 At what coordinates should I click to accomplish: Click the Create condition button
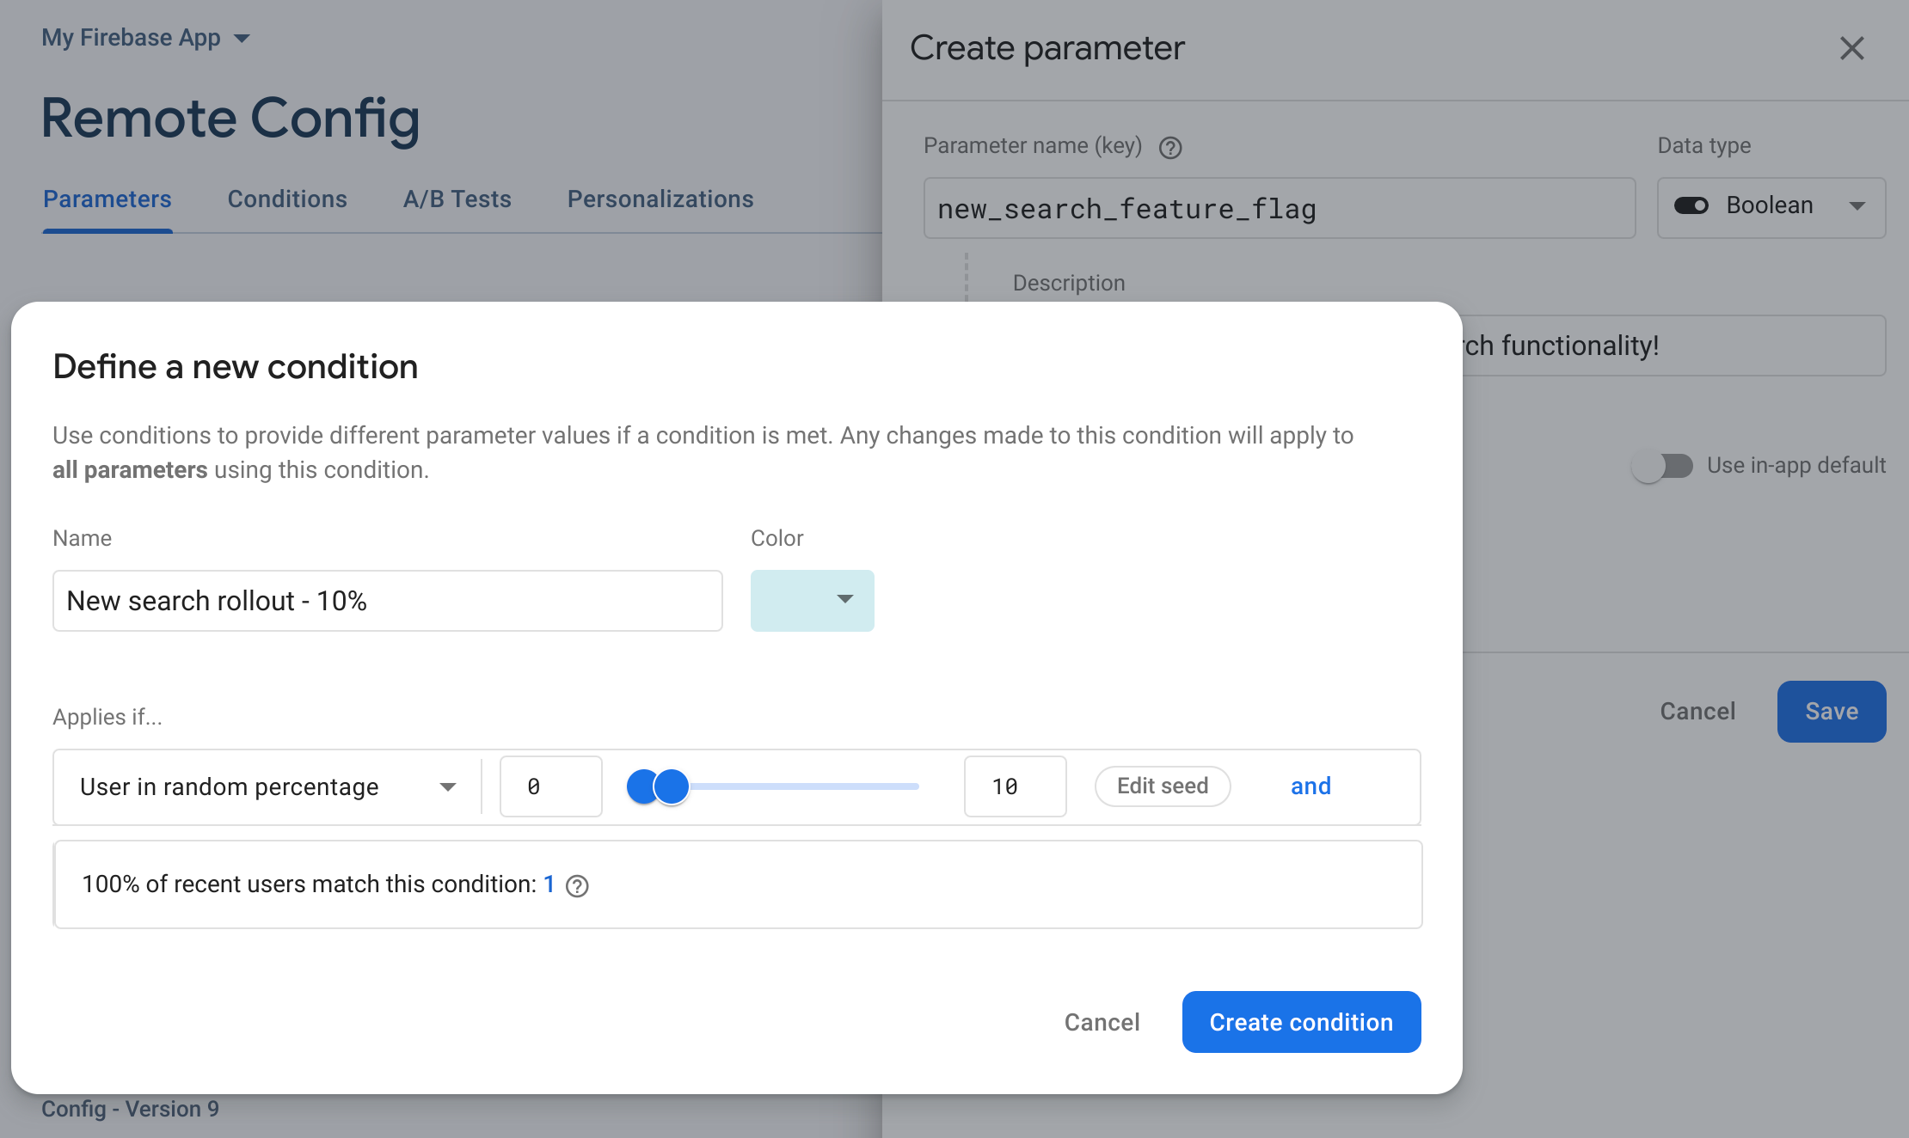point(1301,1021)
